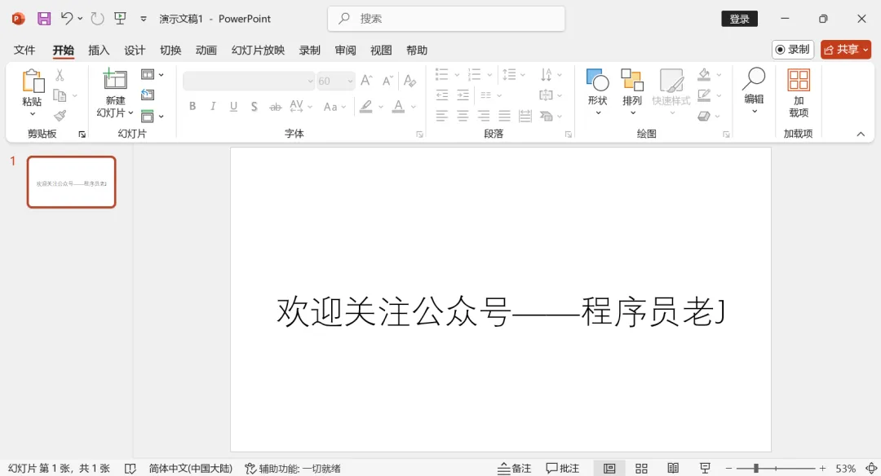Viewport: 881px width, 476px height.
Task: Open the 排列 arrange menu
Action: 632,91
